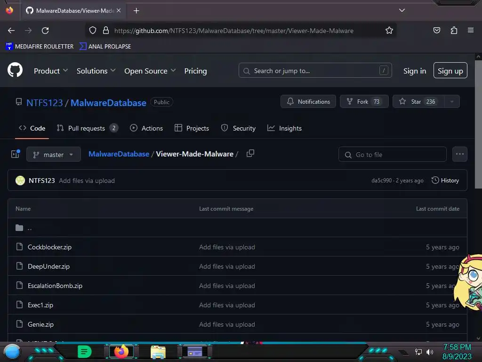Open the Pull requests tab
Viewport: 482px width, 362px height.
tap(87, 128)
